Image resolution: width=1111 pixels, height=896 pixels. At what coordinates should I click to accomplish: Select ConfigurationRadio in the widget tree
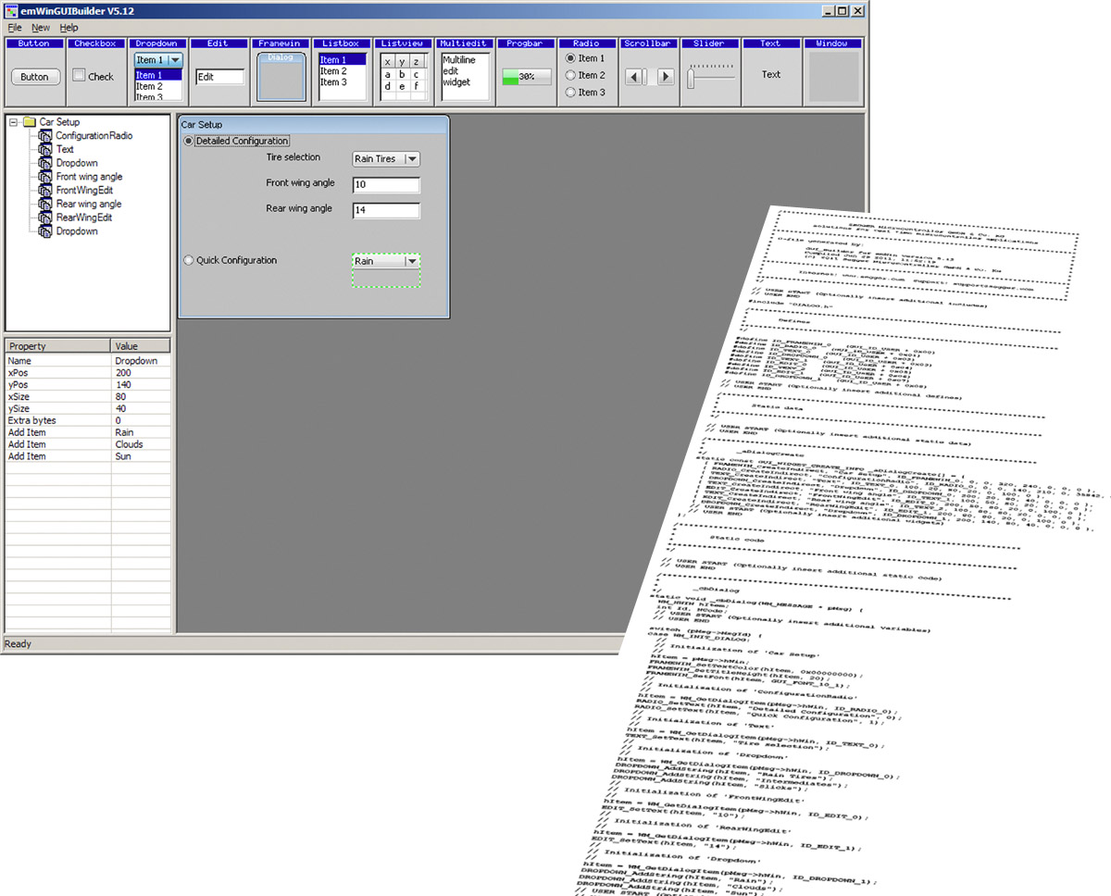coord(94,135)
